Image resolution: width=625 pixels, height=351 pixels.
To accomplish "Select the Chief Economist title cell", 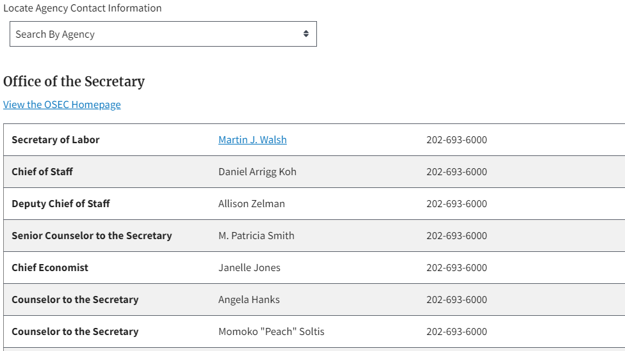I will tap(50, 267).
